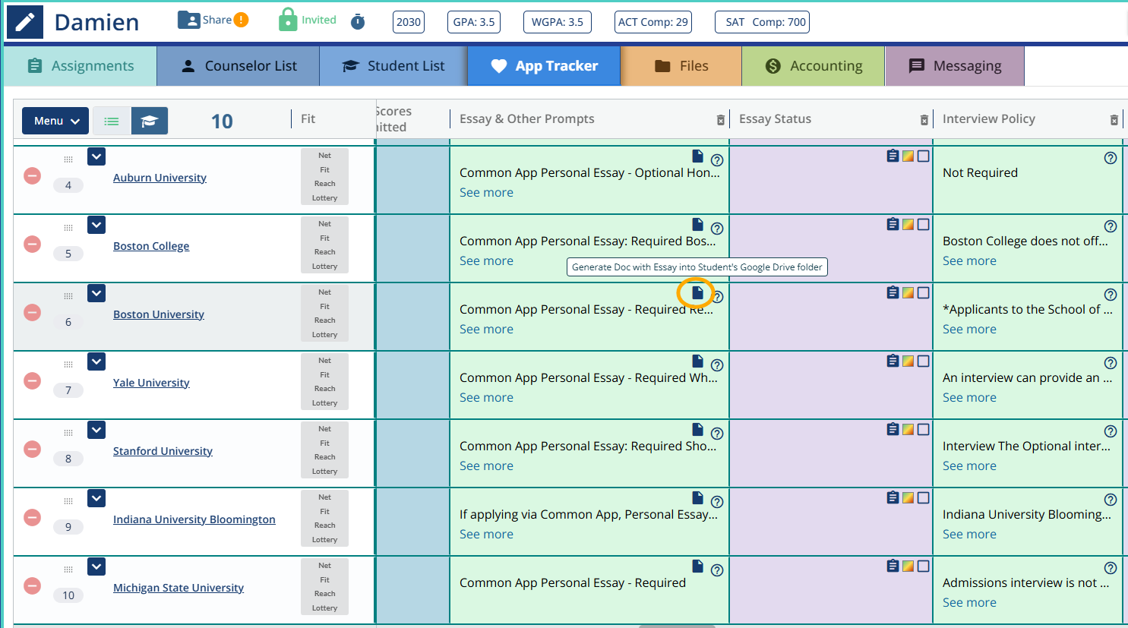Switch to the Accounting tab
The height and width of the screenshot is (628, 1128).
coord(813,66)
